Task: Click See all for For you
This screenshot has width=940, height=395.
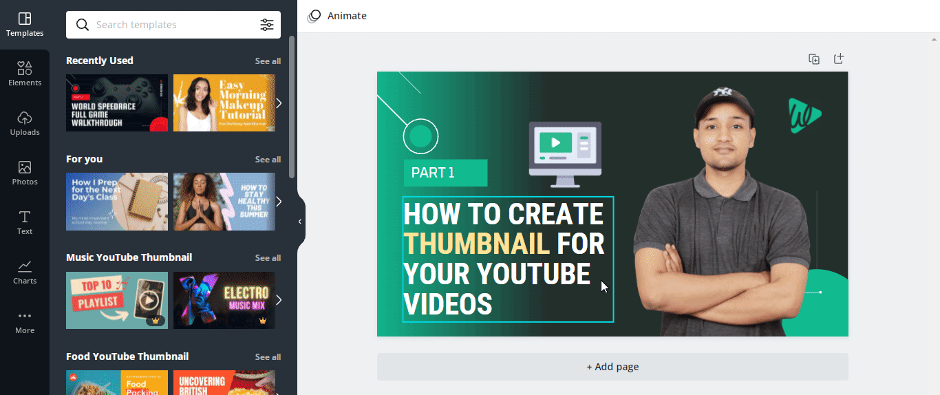Action: coord(268,160)
